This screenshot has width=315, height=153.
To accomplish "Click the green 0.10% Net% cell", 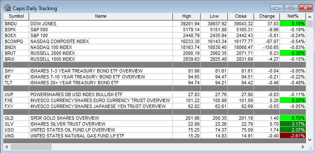I will pyautogui.click(x=293, y=24).
